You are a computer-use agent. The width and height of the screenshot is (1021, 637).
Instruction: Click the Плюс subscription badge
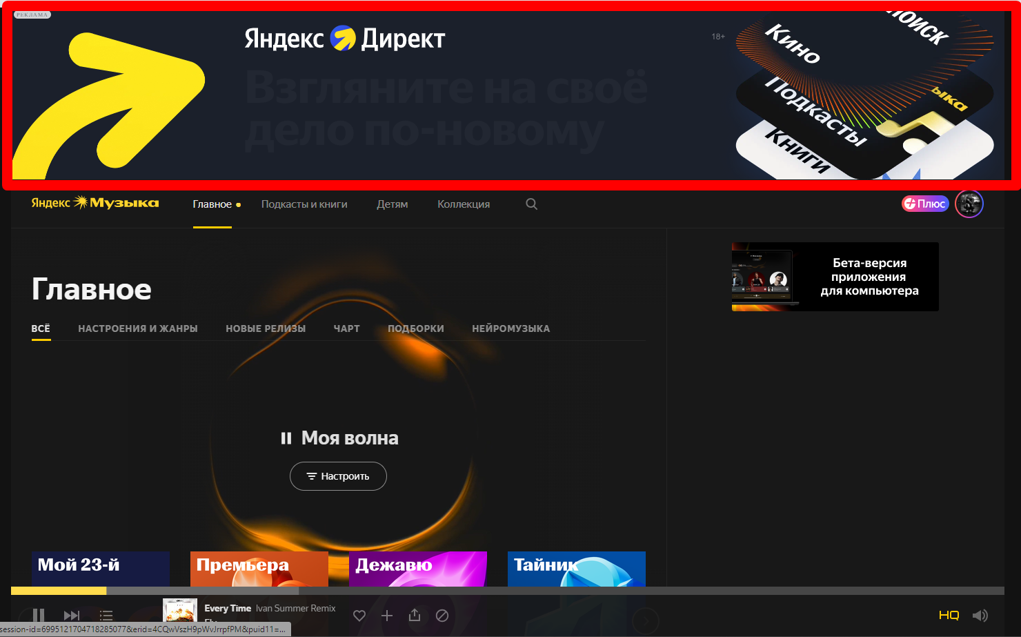925,204
